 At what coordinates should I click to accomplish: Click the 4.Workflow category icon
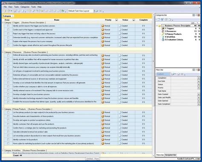[x=163, y=37]
